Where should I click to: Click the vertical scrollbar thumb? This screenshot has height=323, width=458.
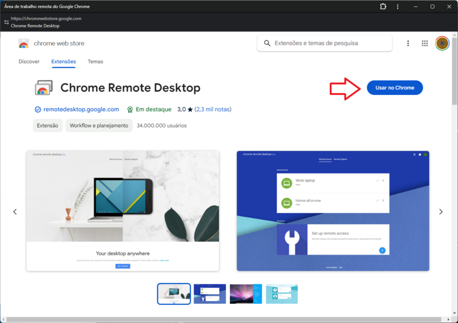coord(454,71)
